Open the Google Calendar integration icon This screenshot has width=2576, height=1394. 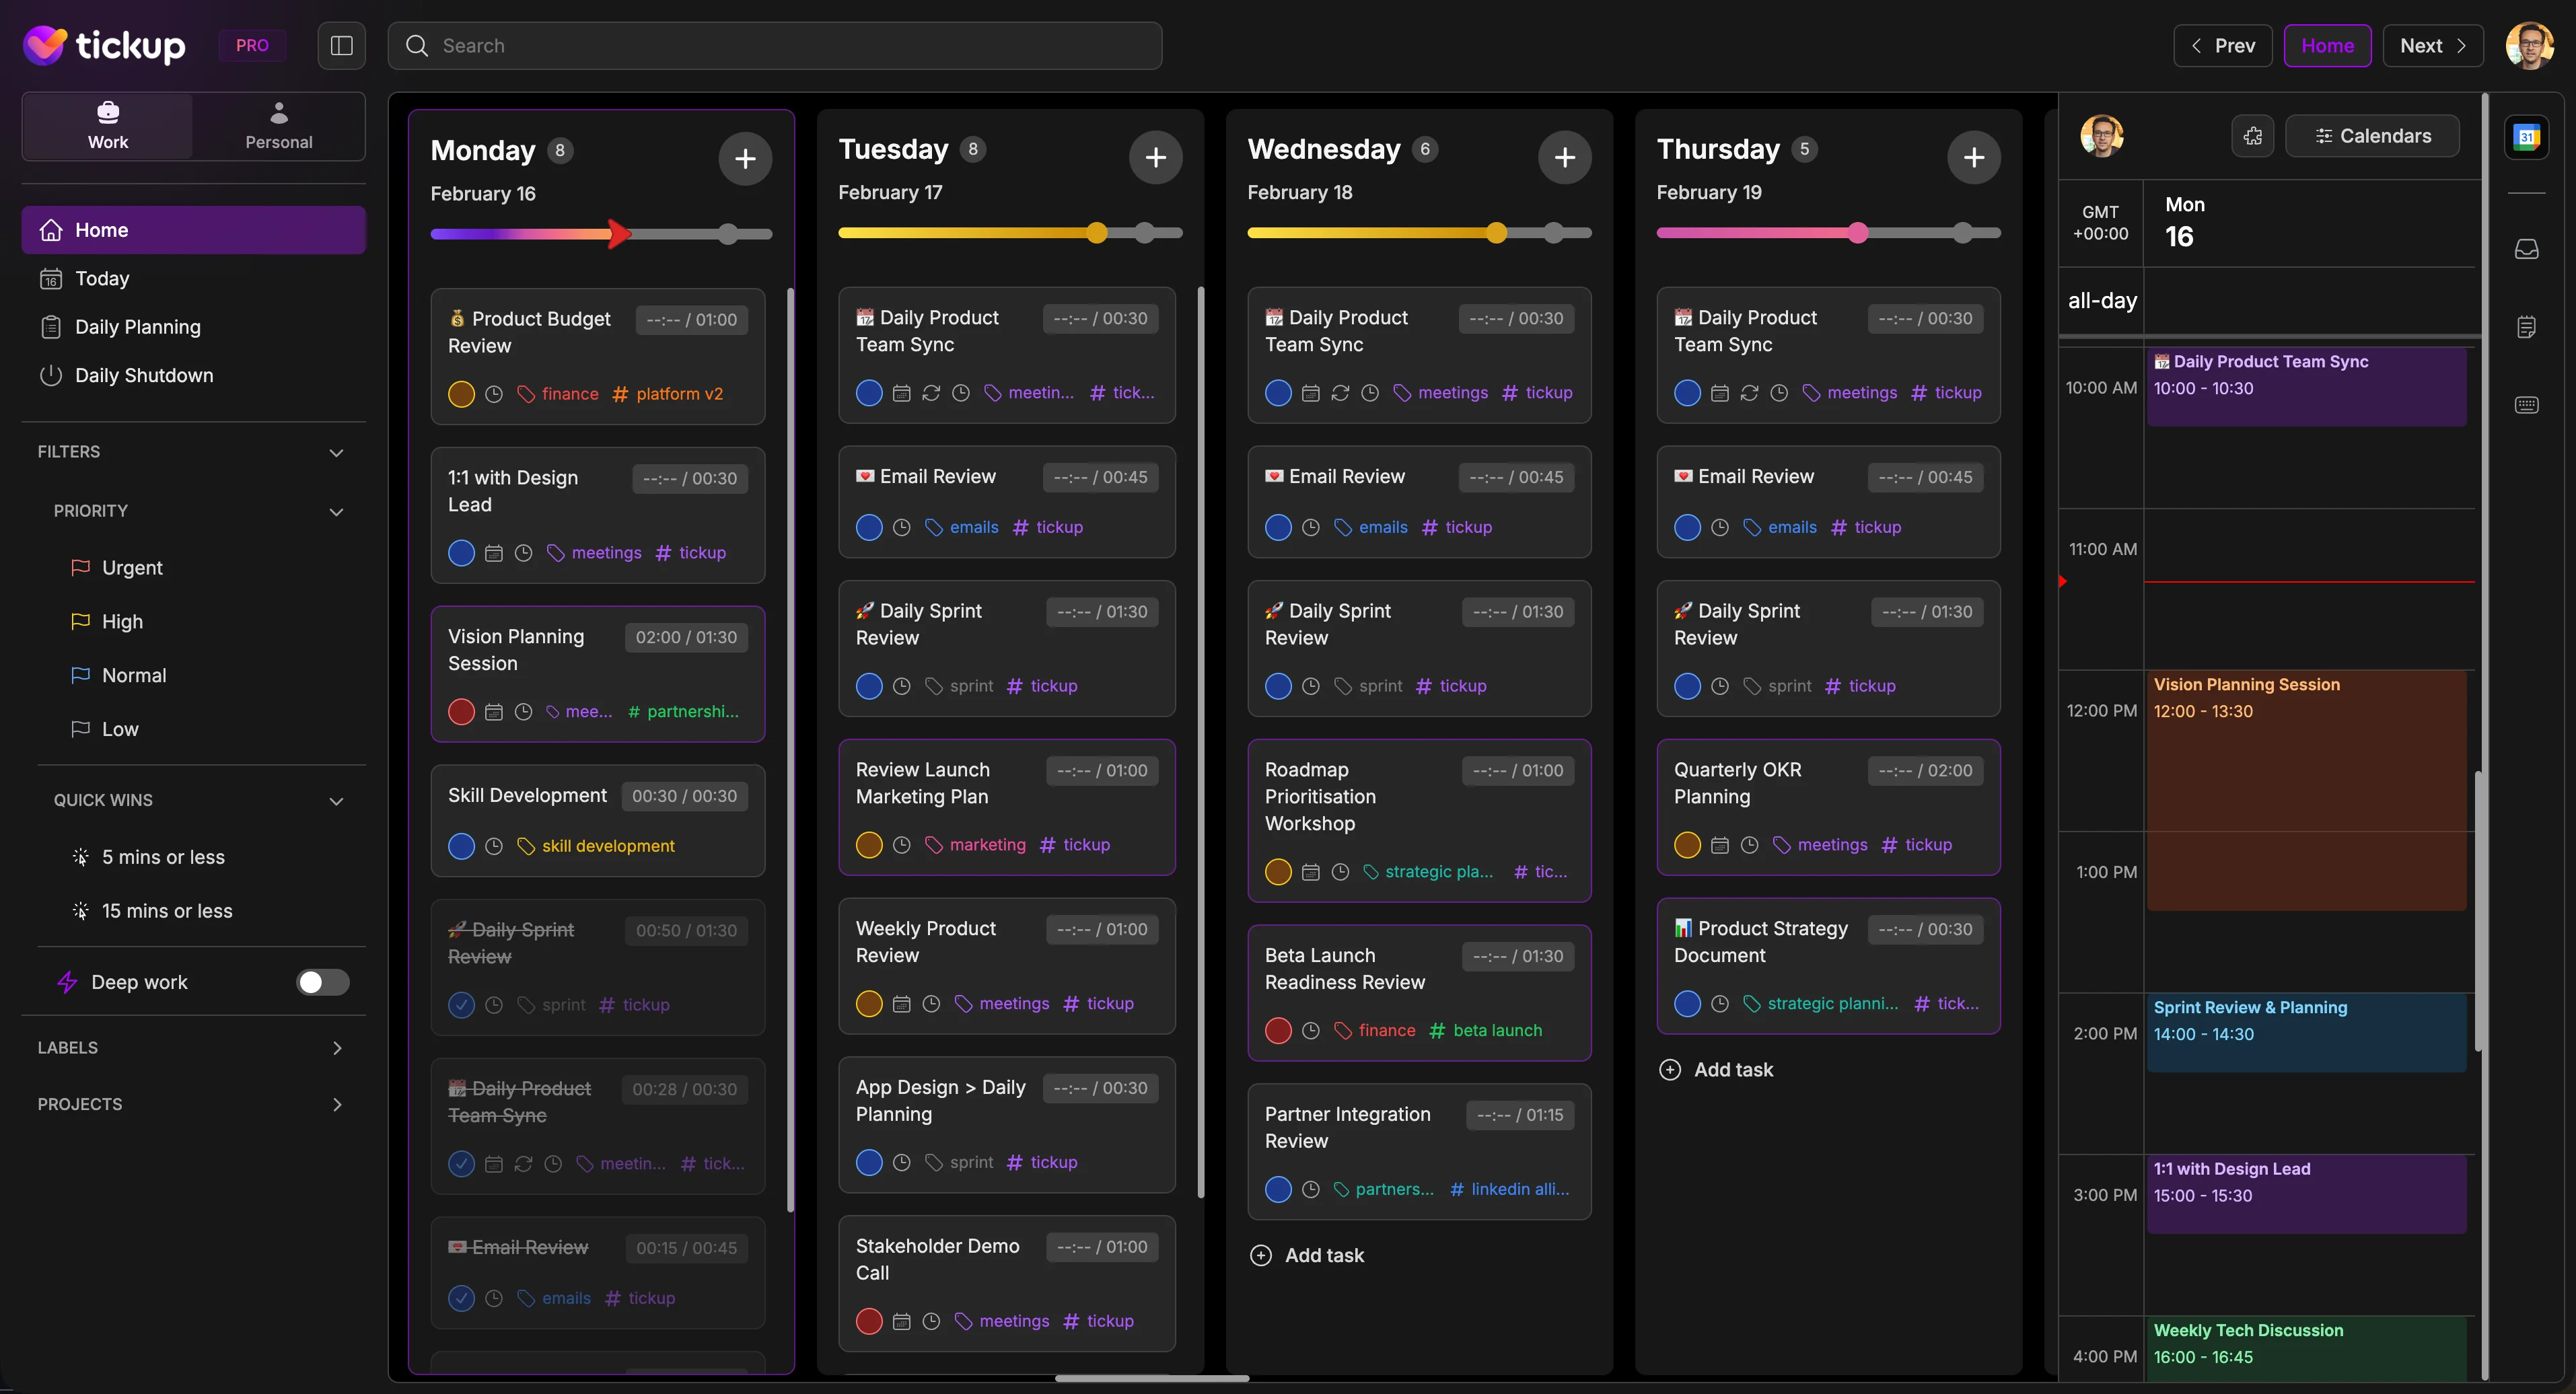coord(2528,137)
